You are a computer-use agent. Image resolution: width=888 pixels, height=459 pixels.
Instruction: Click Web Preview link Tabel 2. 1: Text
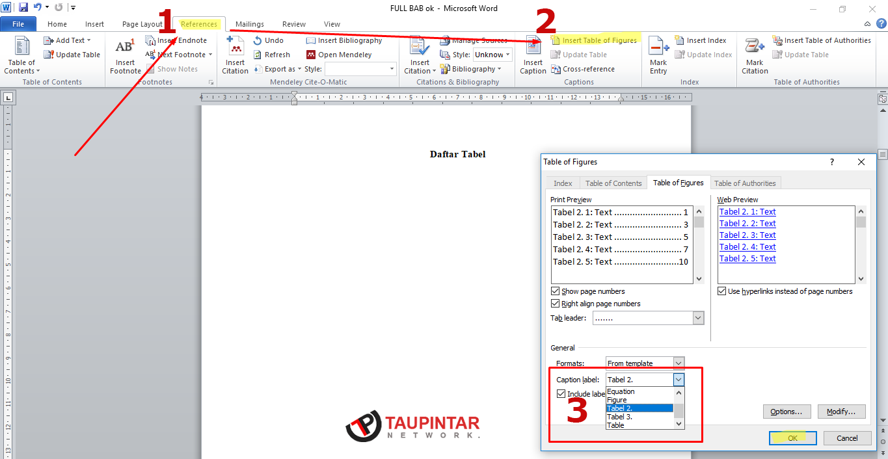747,212
